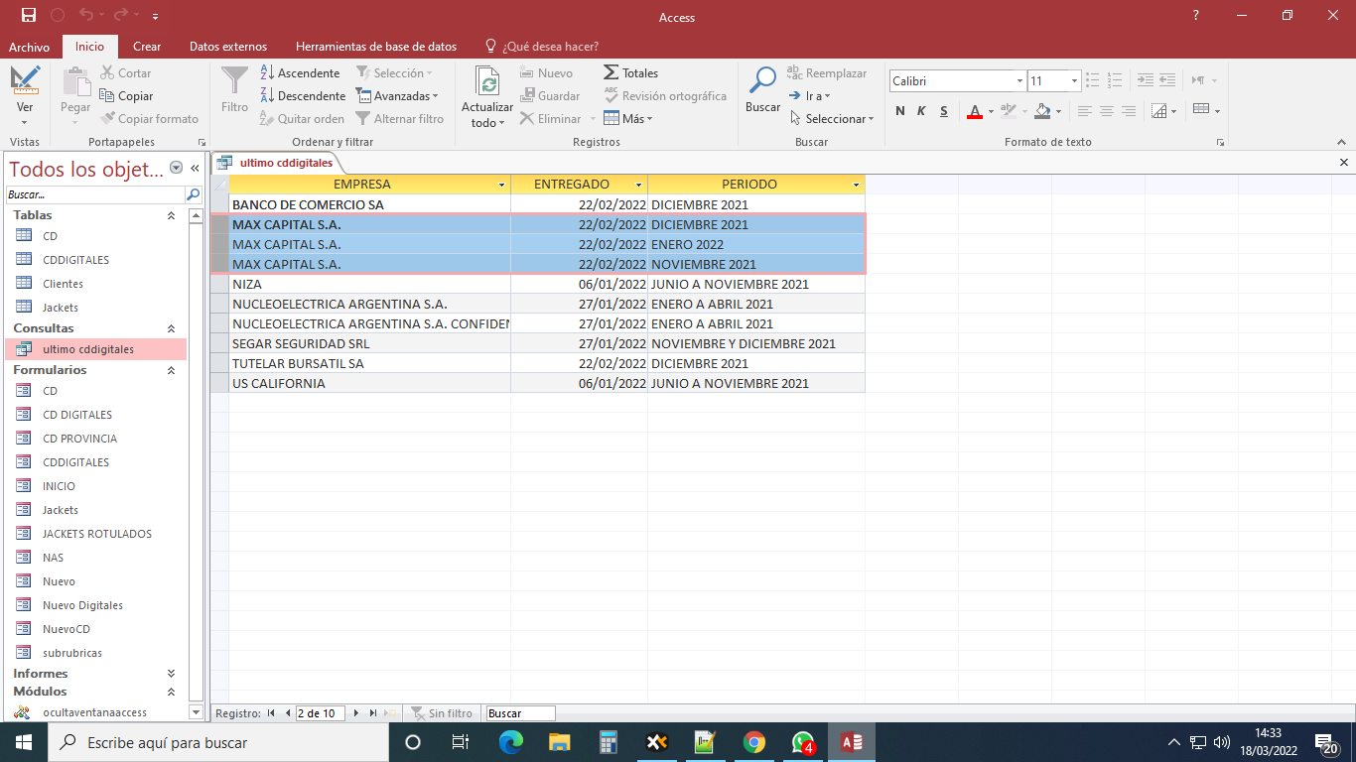1356x762 pixels.
Task: Save with the disk icon in title bar
Action: click(28, 16)
